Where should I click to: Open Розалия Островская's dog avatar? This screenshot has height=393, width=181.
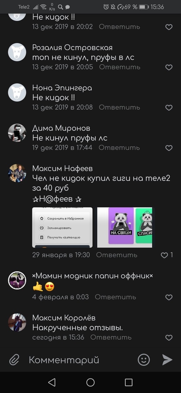coord(17,52)
